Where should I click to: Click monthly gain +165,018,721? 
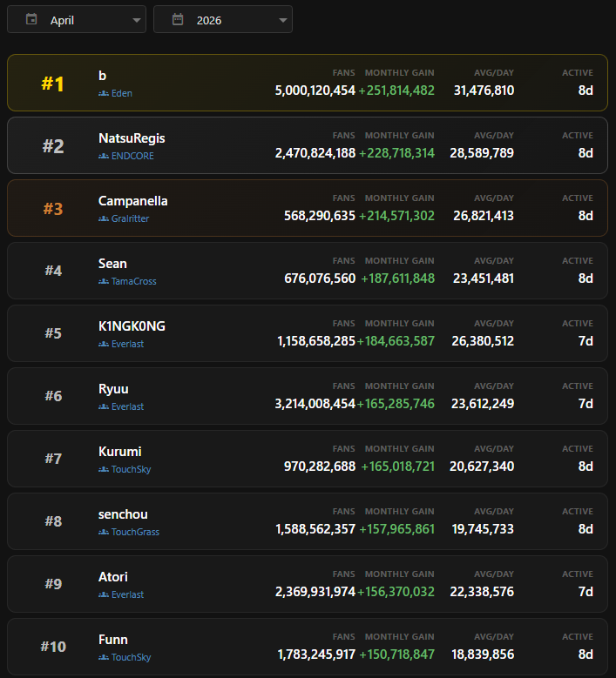coord(398,467)
